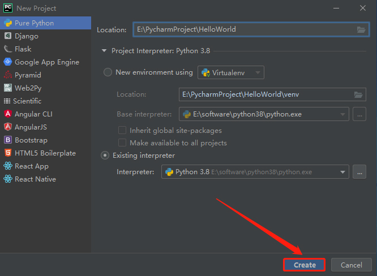Select the Pyramid project type
Viewport: 377px width, 276px height.
(45, 75)
